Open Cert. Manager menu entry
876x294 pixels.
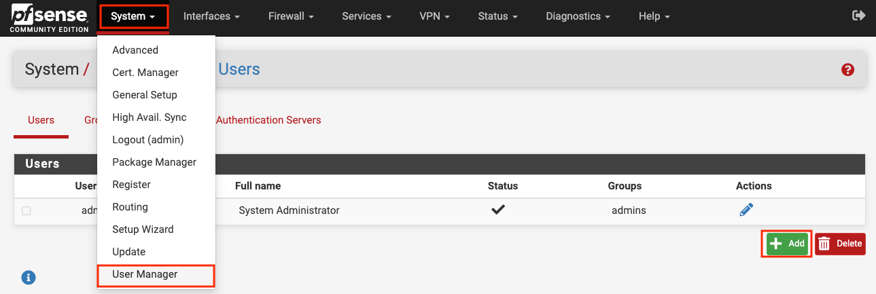click(x=145, y=73)
